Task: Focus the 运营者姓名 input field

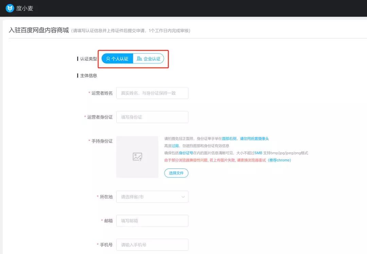Action: pos(152,93)
